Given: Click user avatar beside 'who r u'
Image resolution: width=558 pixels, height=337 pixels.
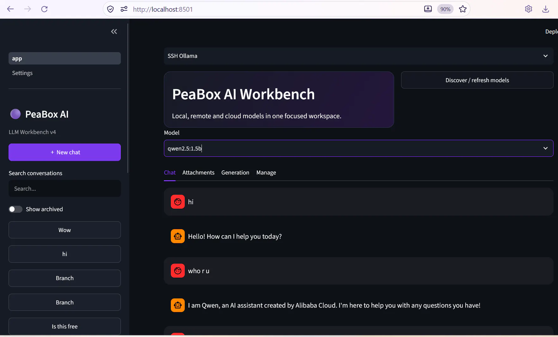Looking at the screenshot, I should pyautogui.click(x=178, y=271).
